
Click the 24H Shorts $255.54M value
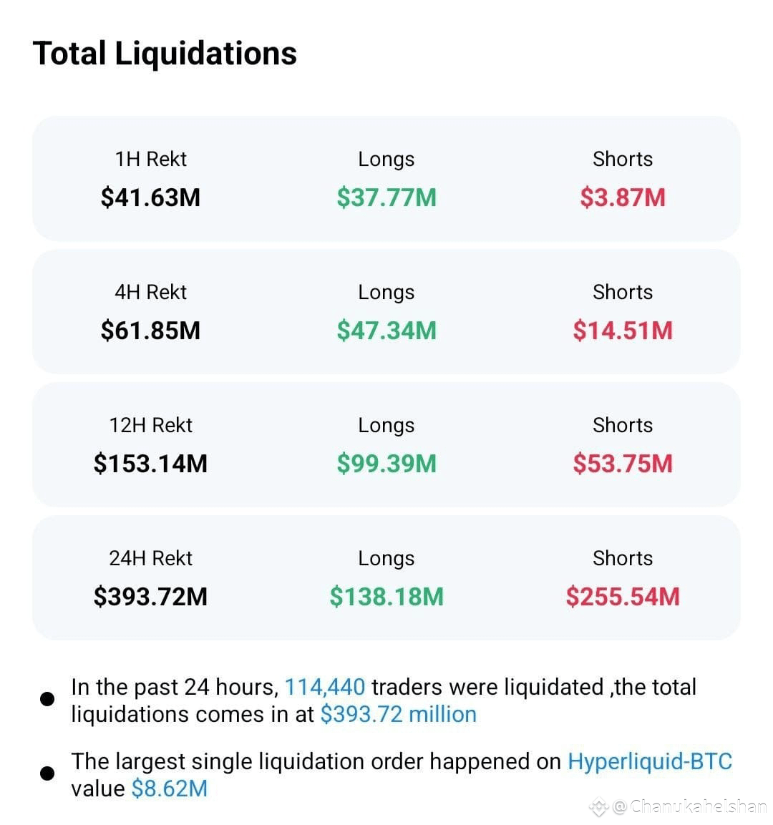[623, 597]
